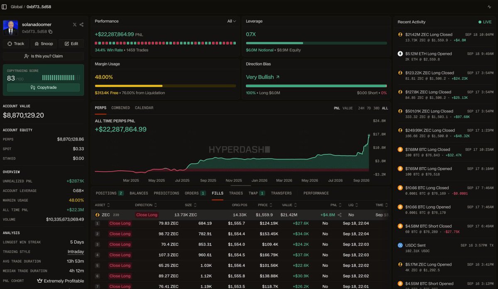The width and height of the screenshot is (498, 289).
Task: Click the BTC icon of $10.66 Long Opened
Action: 400,207
